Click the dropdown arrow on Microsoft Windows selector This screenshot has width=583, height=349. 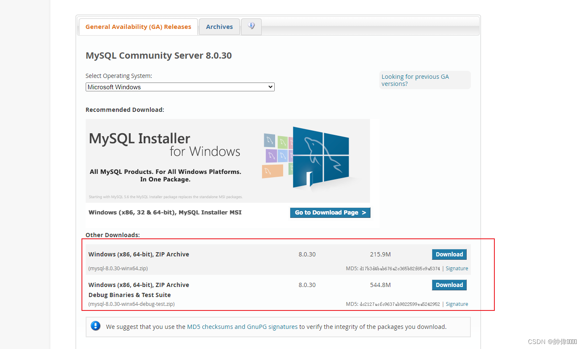271,87
